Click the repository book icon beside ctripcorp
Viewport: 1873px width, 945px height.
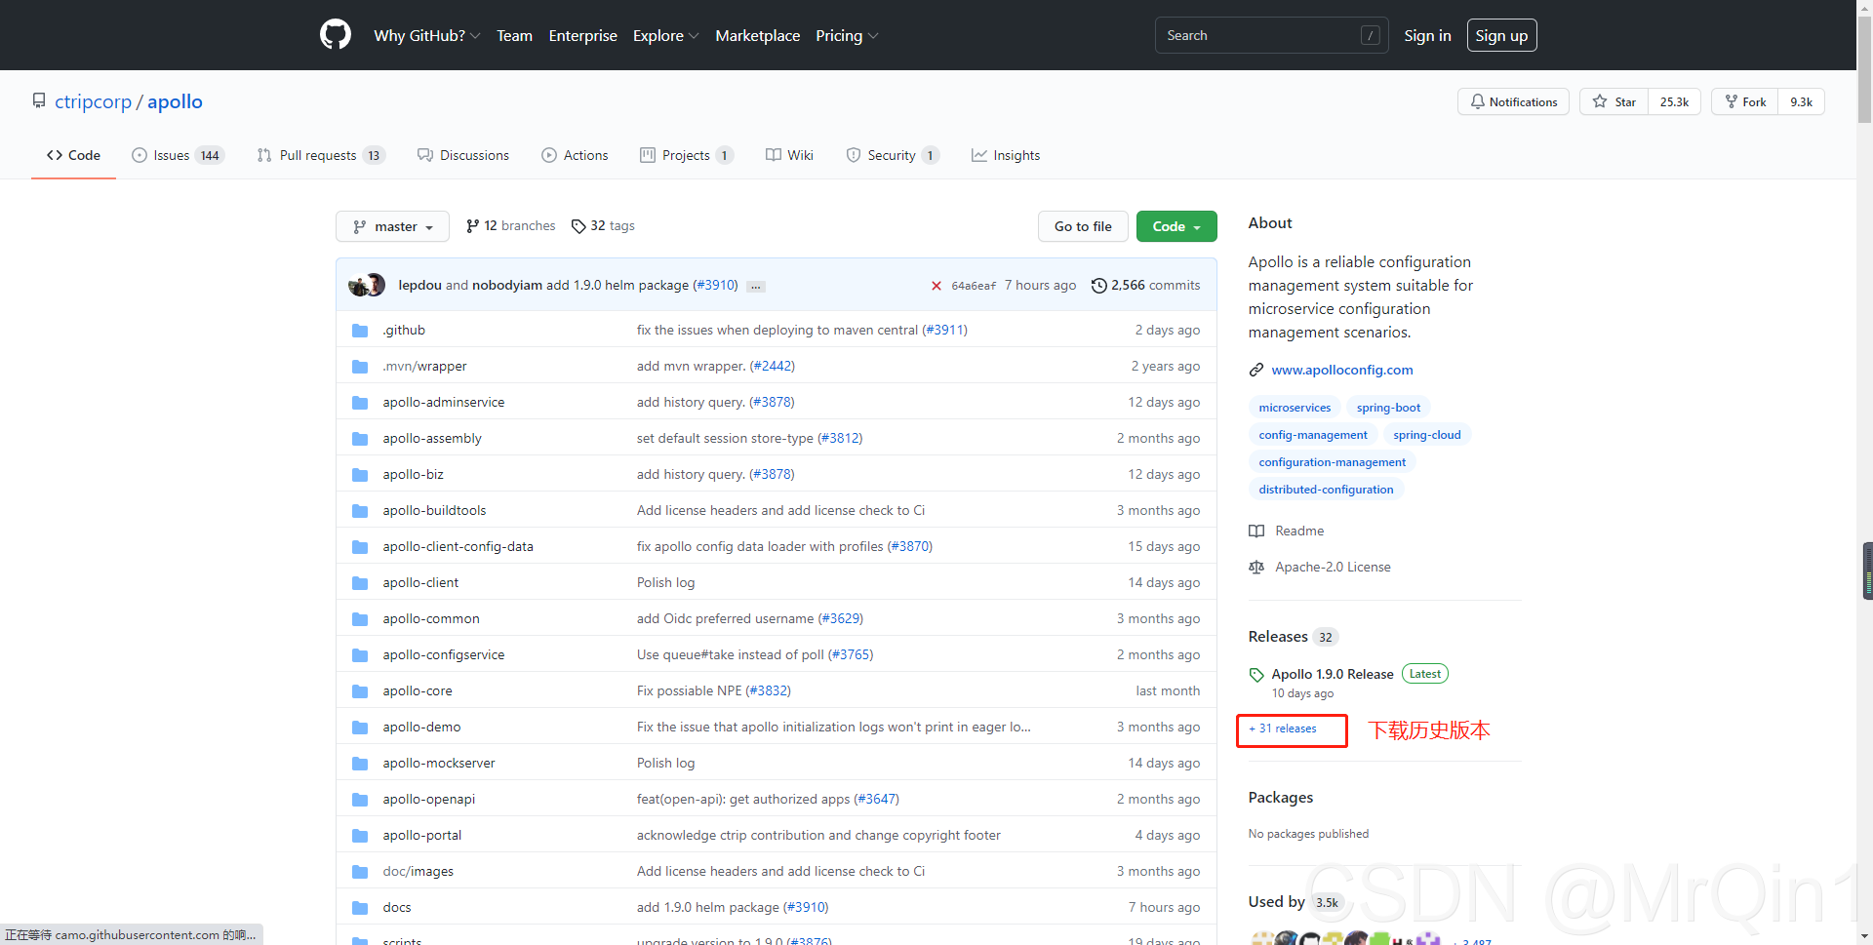pos(39,100)
